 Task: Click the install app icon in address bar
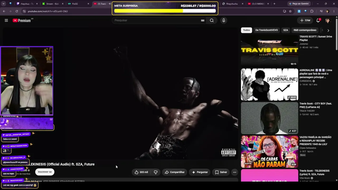point(284,11)
